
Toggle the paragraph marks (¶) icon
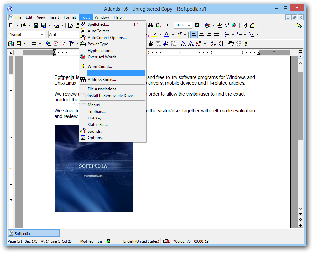point(168,25)
